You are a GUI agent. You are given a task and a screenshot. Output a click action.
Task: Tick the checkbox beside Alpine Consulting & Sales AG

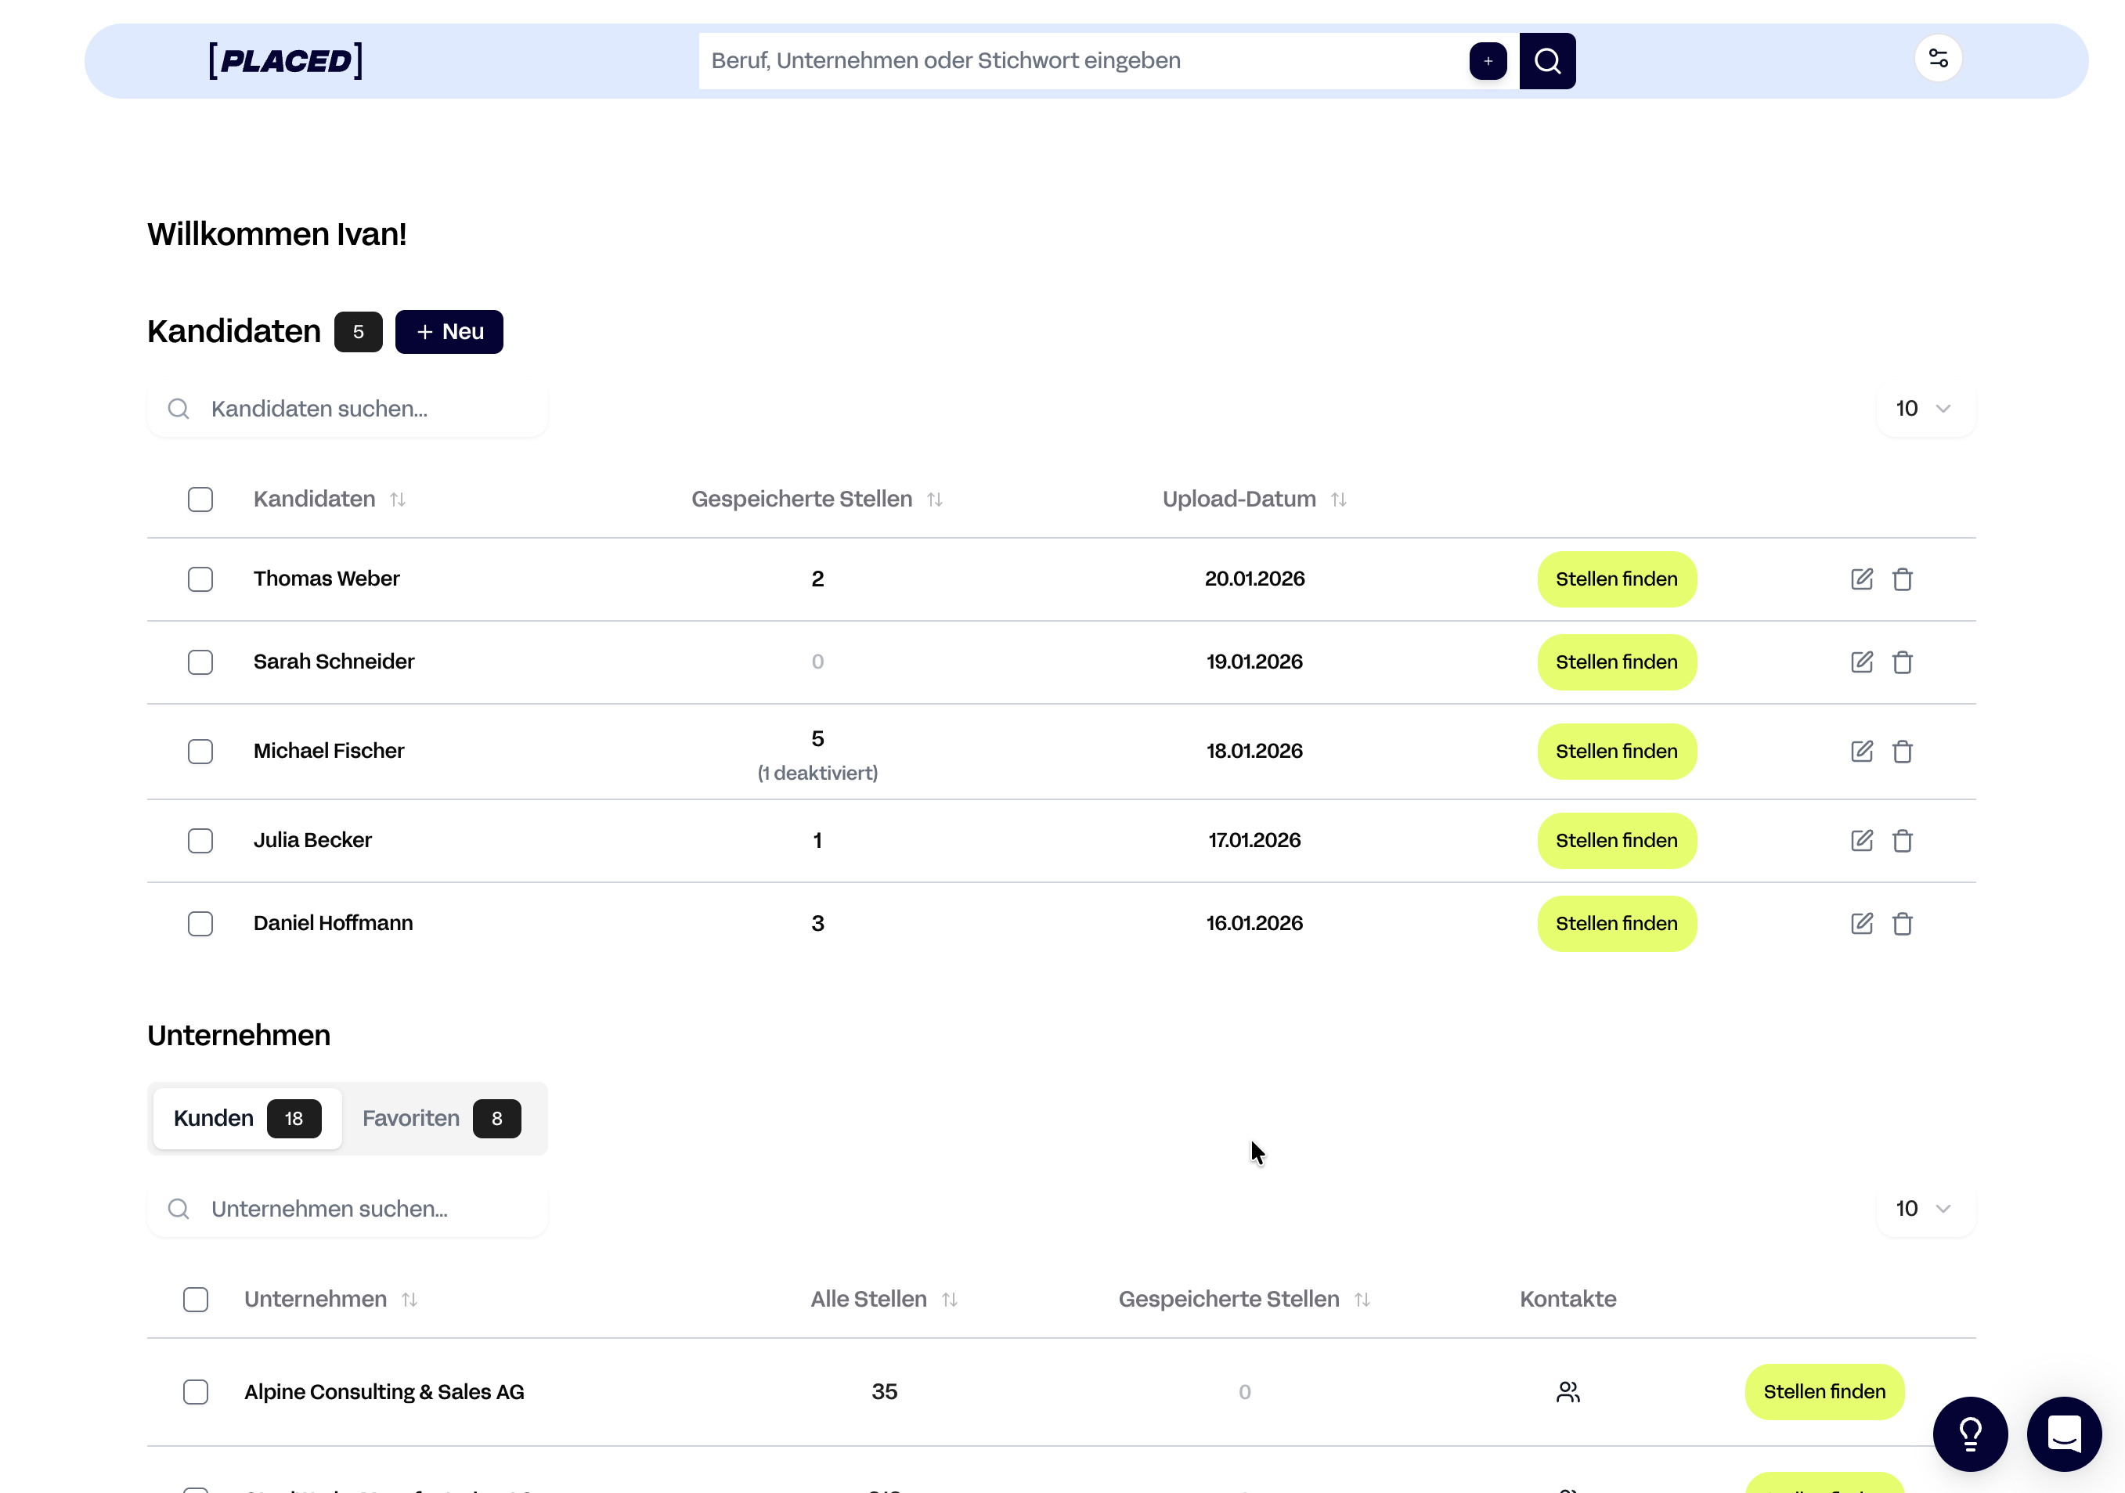tap(197, 1391)
